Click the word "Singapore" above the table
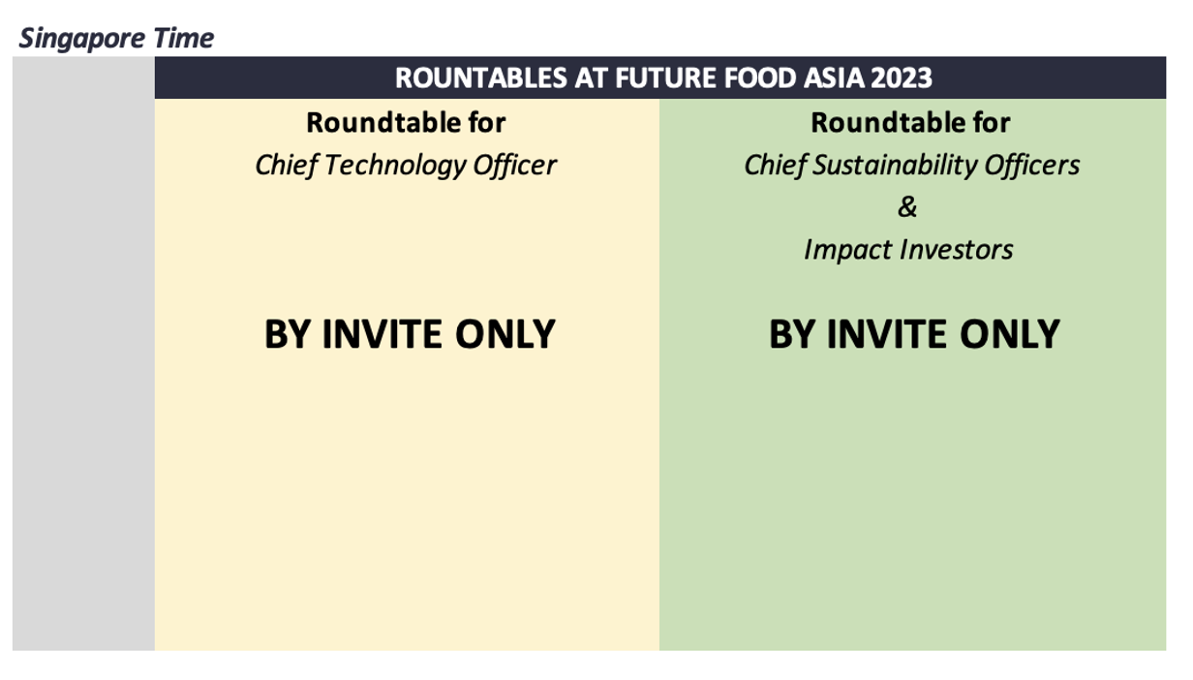 (71, 39)
